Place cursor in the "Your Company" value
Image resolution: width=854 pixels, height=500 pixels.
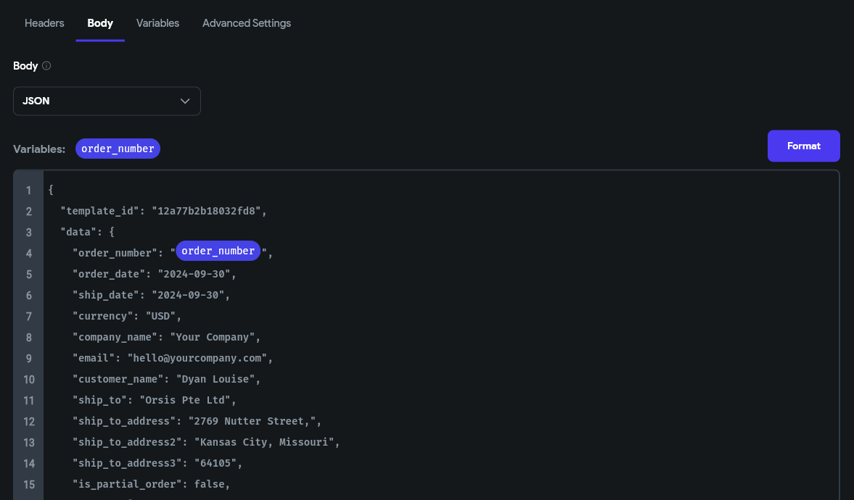click(x=215, y=338)
